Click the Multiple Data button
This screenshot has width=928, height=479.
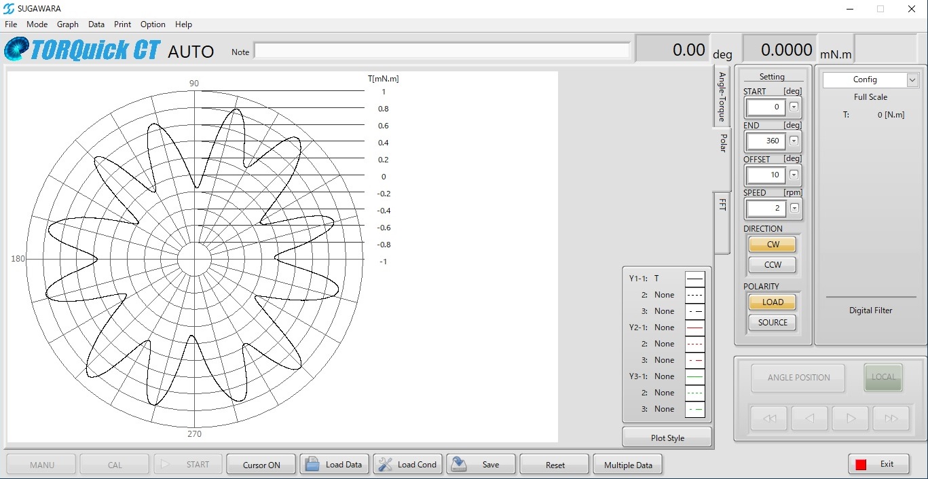(628, 465)
